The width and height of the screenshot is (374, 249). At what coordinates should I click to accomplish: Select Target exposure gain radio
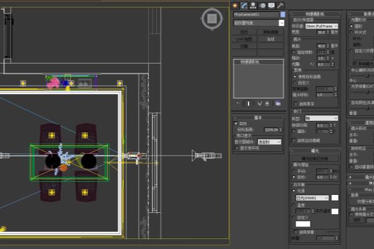coord(294,177)
